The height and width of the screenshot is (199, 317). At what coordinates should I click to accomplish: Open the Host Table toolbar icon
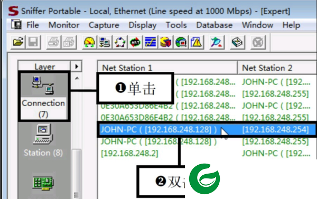105,42
